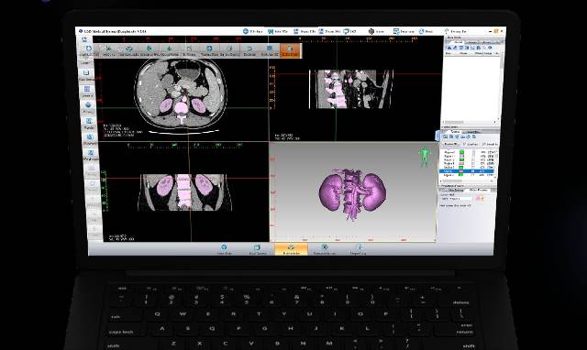Click the first icon in upper right panel toolbar
Image resolution: width=587 pixels, height=350 pixels.
coord(449,48)
